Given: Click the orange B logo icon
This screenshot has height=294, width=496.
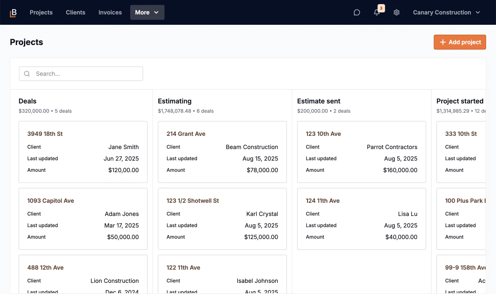Looking at the screenshot, I should coord(14,12).
